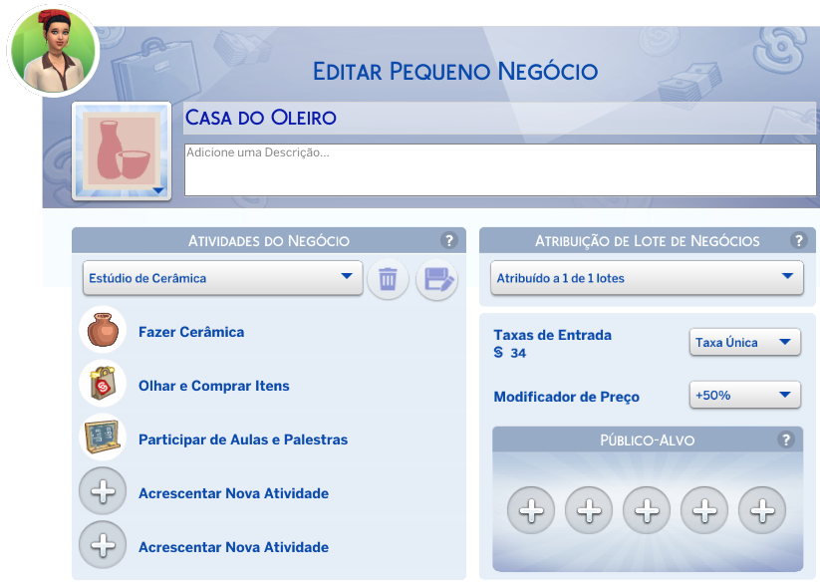The image size is (820, 586).
Task: Click the Fazer Cerâmica clay pot icon
Action: pyautogui.click(x=103, y=330)
